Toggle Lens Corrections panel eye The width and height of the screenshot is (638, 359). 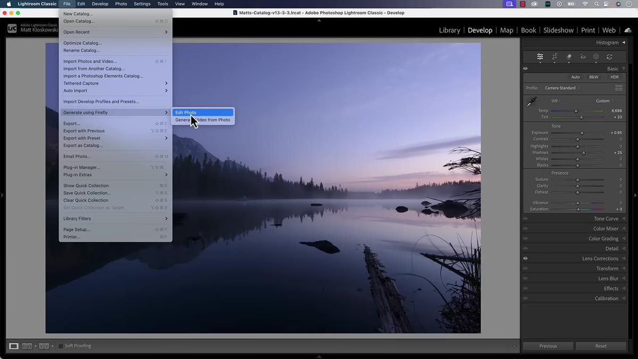[525, 259]
